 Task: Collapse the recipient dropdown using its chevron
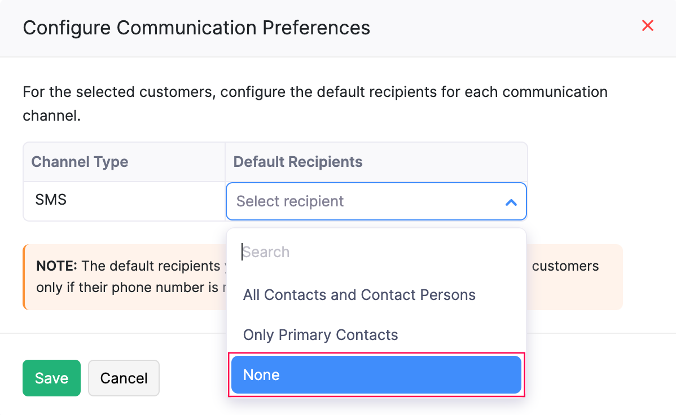[511, 202]
